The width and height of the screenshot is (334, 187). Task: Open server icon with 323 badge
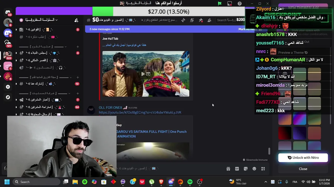coord(8,55)
